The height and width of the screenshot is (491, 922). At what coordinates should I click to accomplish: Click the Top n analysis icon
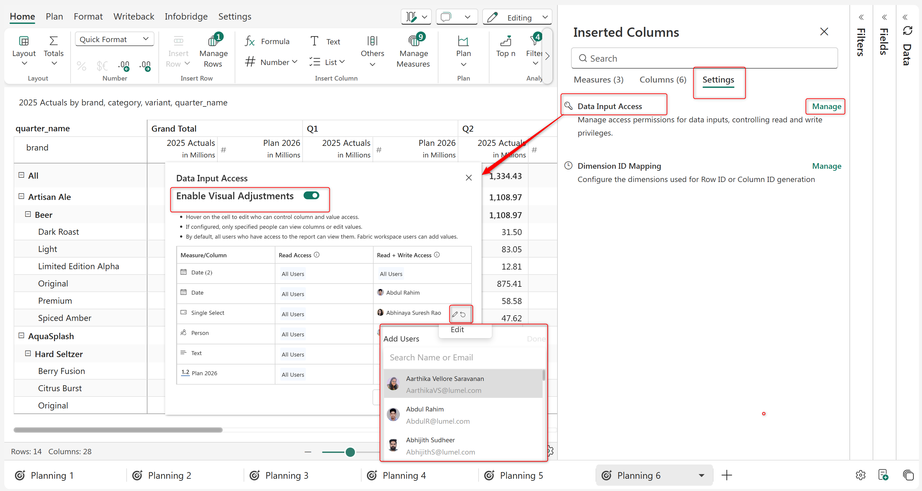coord(505,41)
